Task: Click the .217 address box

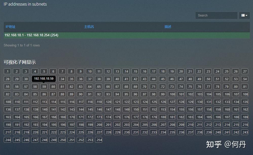Action: coord(7,132)
